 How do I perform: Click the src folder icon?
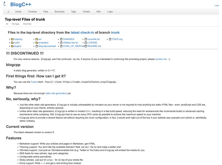(x=36, y=39)
